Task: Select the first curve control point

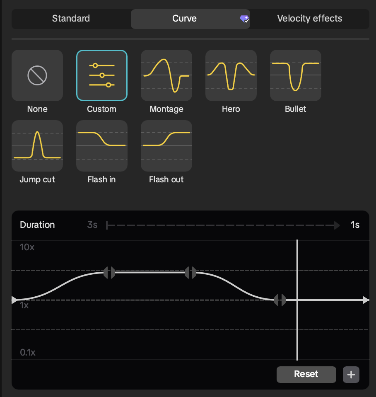Action: [x=109, y=273]
